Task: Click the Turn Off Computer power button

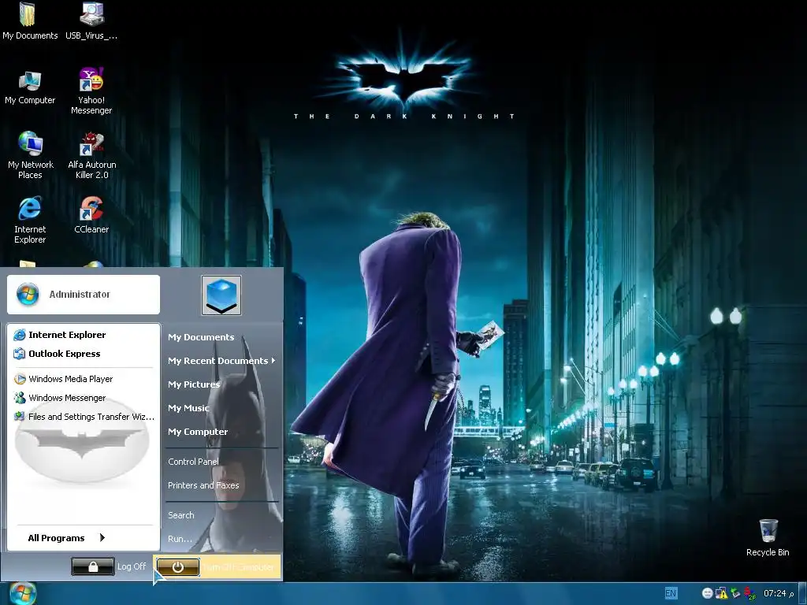Action: pyautogui.click(x=177, y=567)
